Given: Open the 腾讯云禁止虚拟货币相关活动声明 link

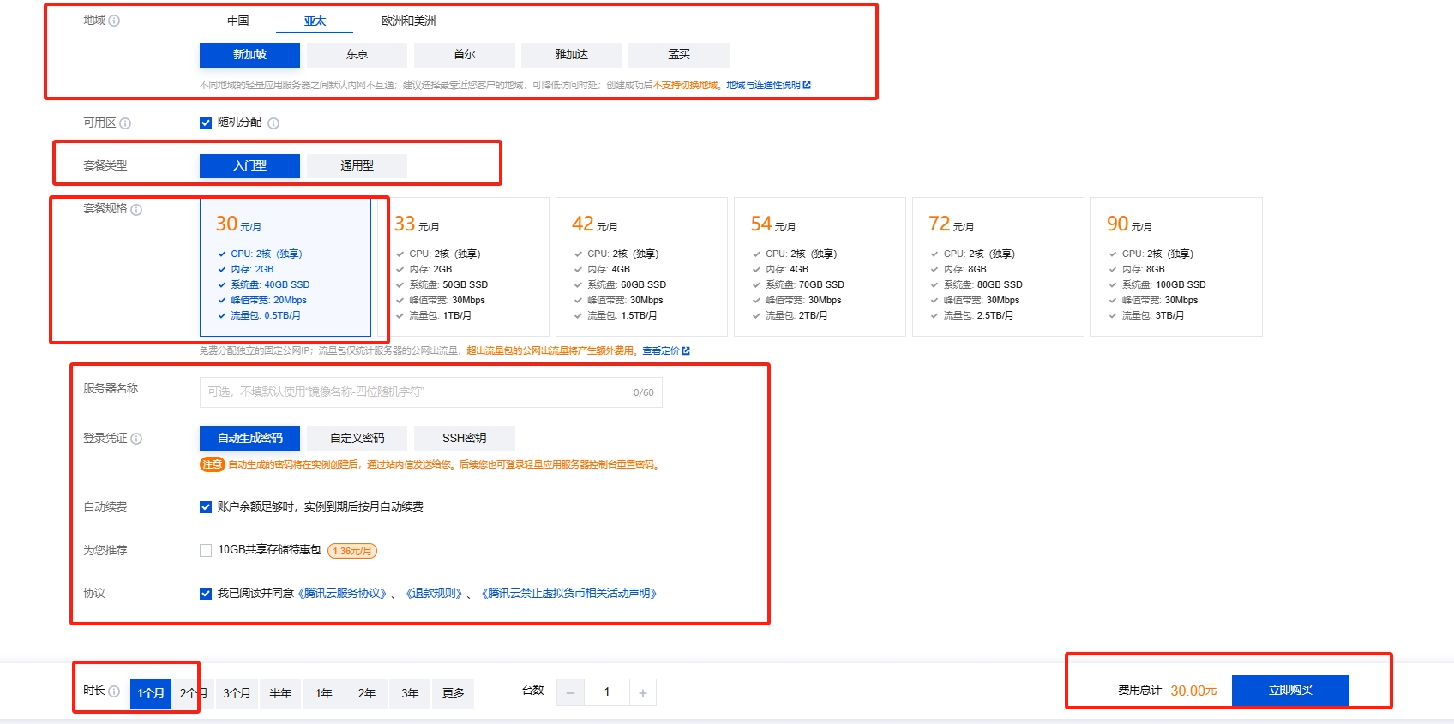Looking at the screenshot, I should (569, 594).
